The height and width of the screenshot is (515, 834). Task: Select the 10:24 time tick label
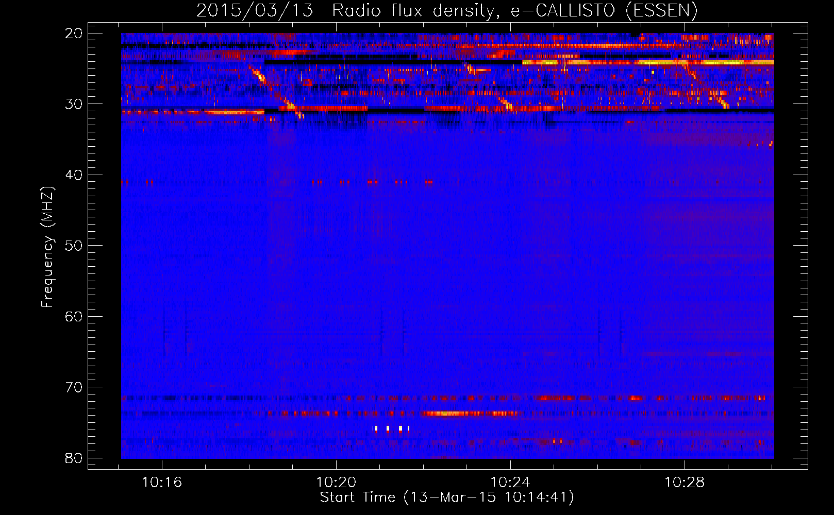510,483
